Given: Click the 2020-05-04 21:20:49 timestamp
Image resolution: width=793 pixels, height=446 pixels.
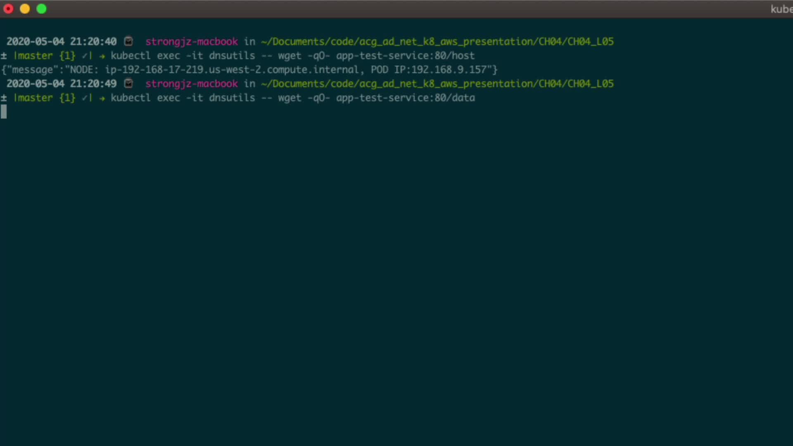Looking at the screenshot, I should pyautogui.click(x=62, y=84).
